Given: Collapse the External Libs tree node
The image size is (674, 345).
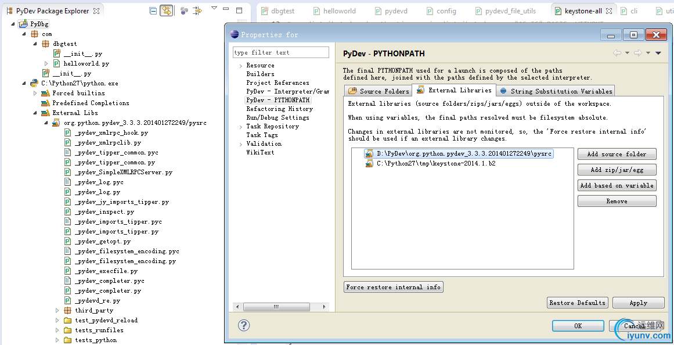Looking at the screenshot, I should coord(35,113).
